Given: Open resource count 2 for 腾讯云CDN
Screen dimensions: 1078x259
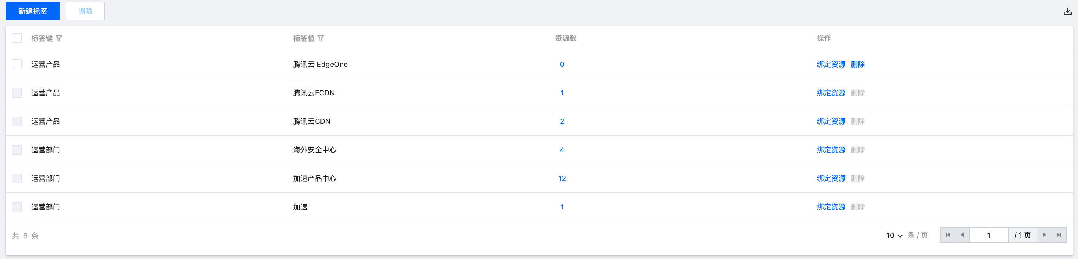Looking at the screenshot, I should point(562,121).
